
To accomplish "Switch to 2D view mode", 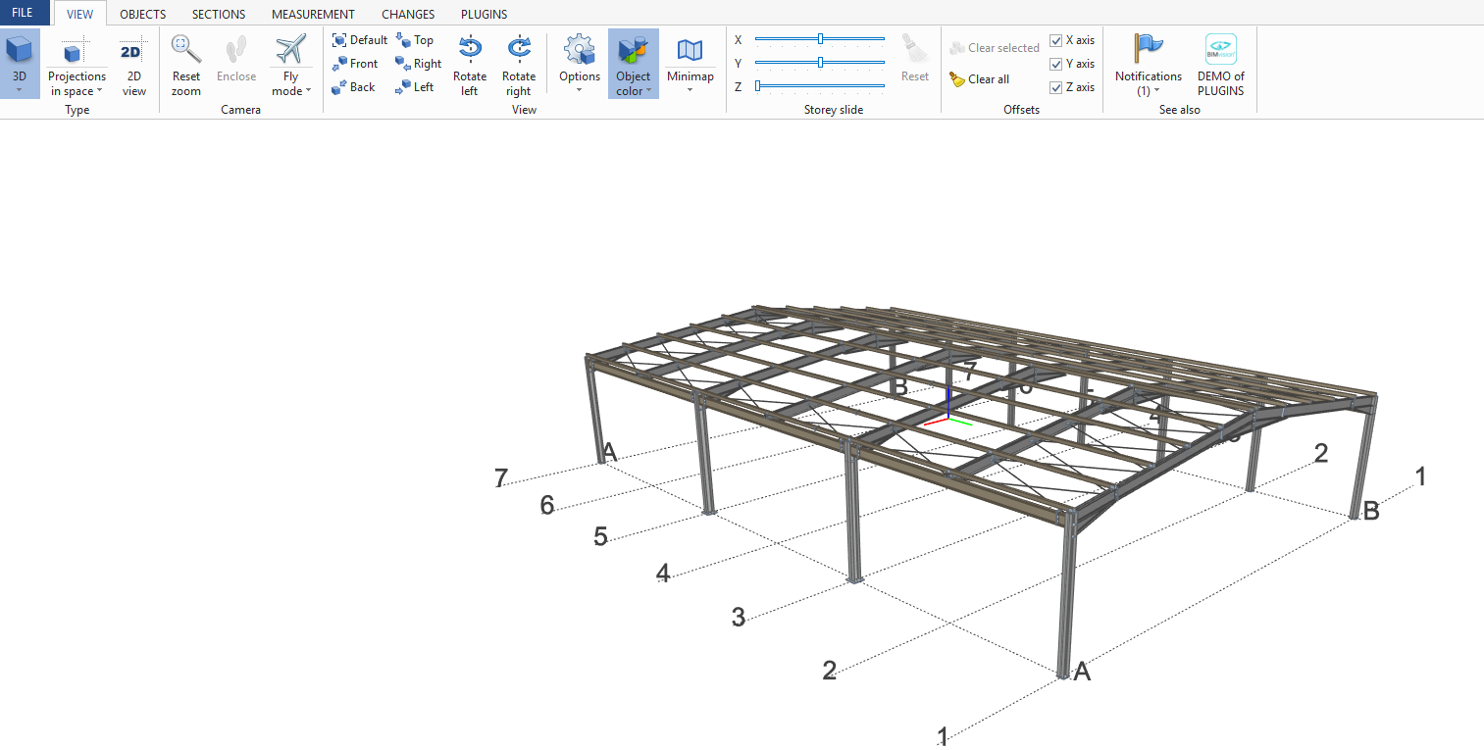I will point(133,65).
